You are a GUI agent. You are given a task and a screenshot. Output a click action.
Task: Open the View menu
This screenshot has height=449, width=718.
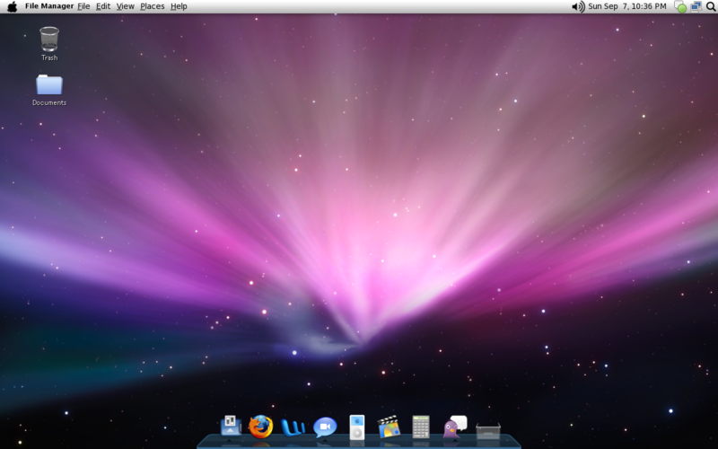tap(125, 6)
